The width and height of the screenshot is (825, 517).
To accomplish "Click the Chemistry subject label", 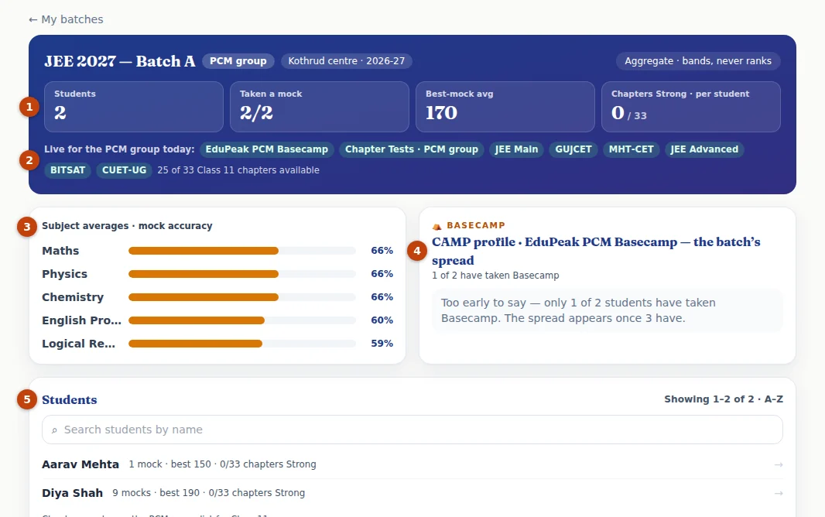I will pos(73,297).
